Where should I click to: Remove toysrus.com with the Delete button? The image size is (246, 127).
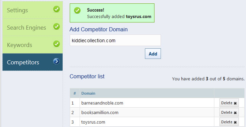click(x=229, y=122)
